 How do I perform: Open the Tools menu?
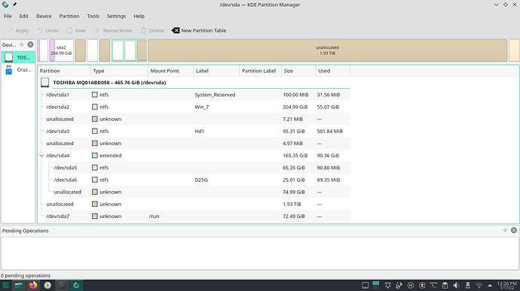coord(93,17)
